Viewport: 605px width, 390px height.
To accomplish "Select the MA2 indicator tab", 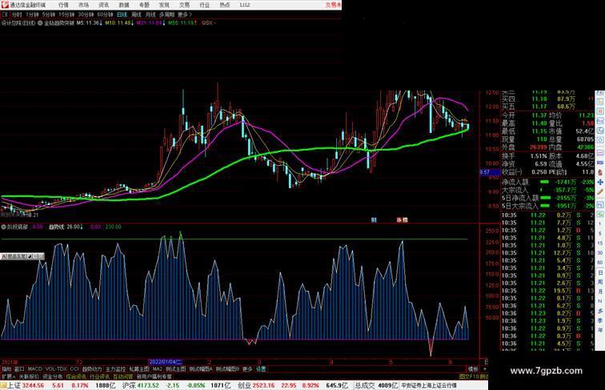I will point(158,369).
